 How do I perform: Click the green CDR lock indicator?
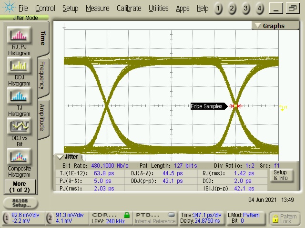point(127,215)
